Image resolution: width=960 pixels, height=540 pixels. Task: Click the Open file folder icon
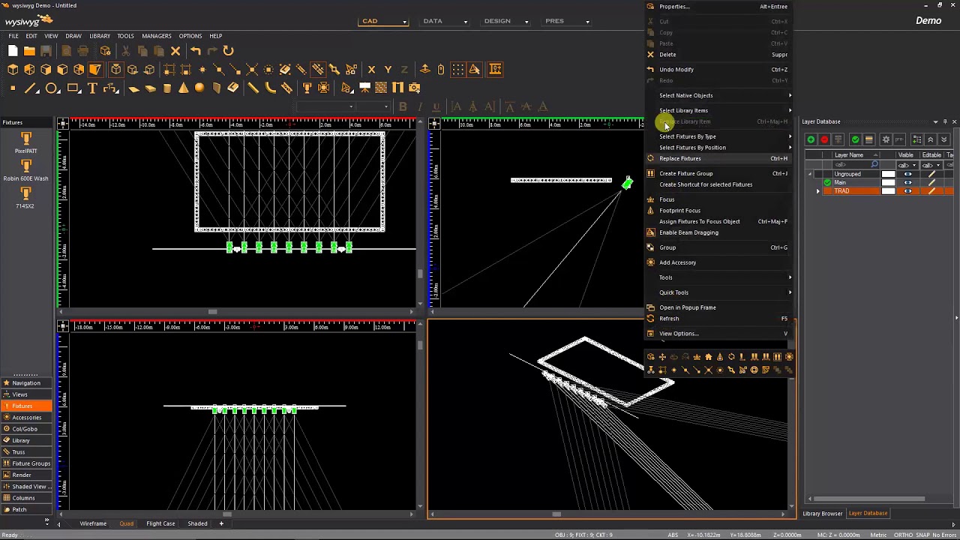[29, 51]
